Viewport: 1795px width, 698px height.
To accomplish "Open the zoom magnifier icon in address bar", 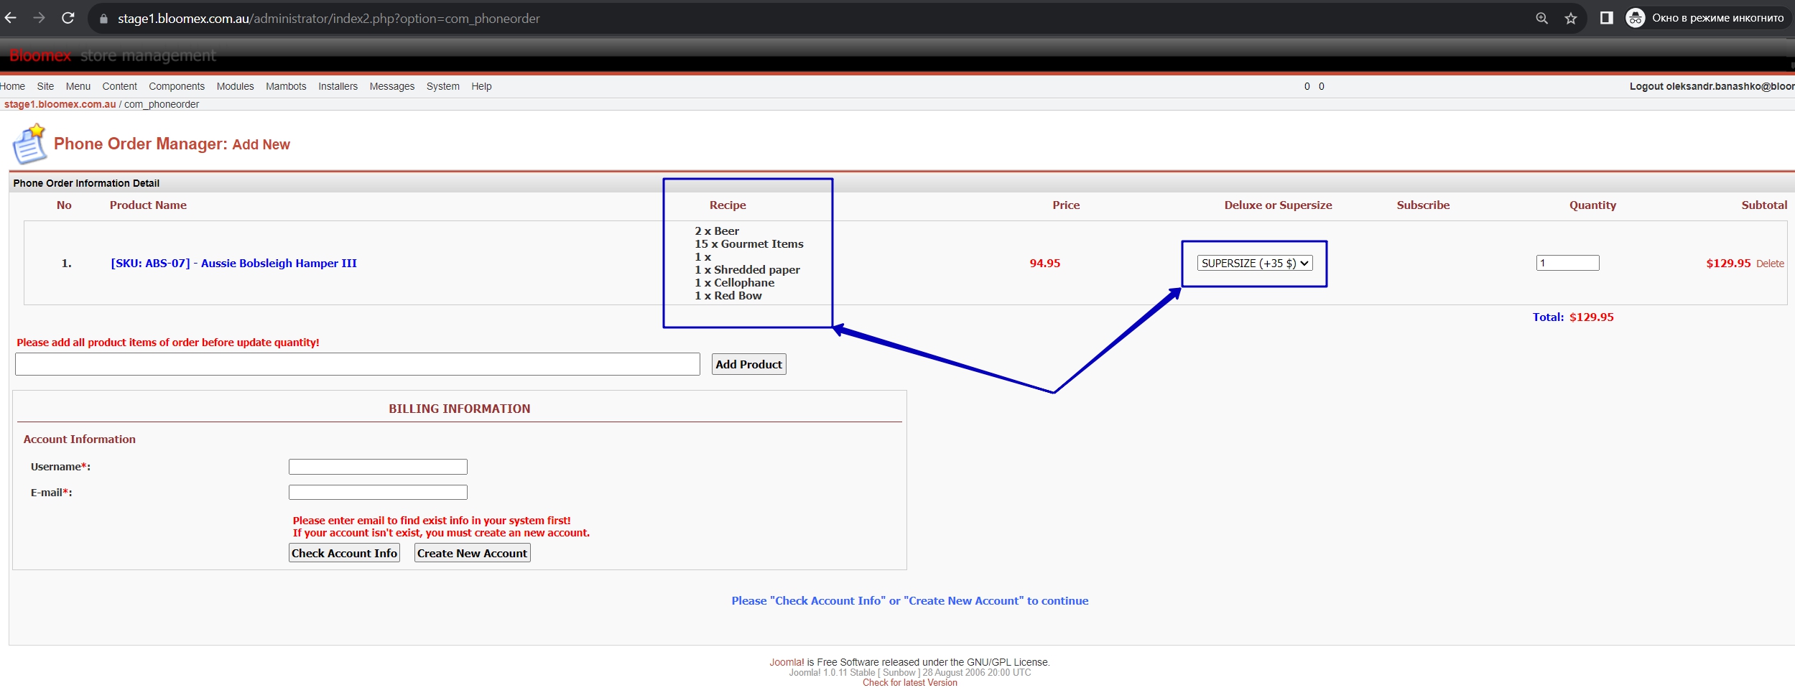I will [1541, 19].
